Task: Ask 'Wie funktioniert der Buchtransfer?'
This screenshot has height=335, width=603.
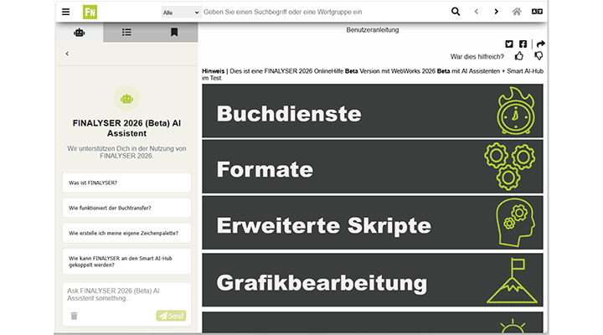Action: [126, 208]
